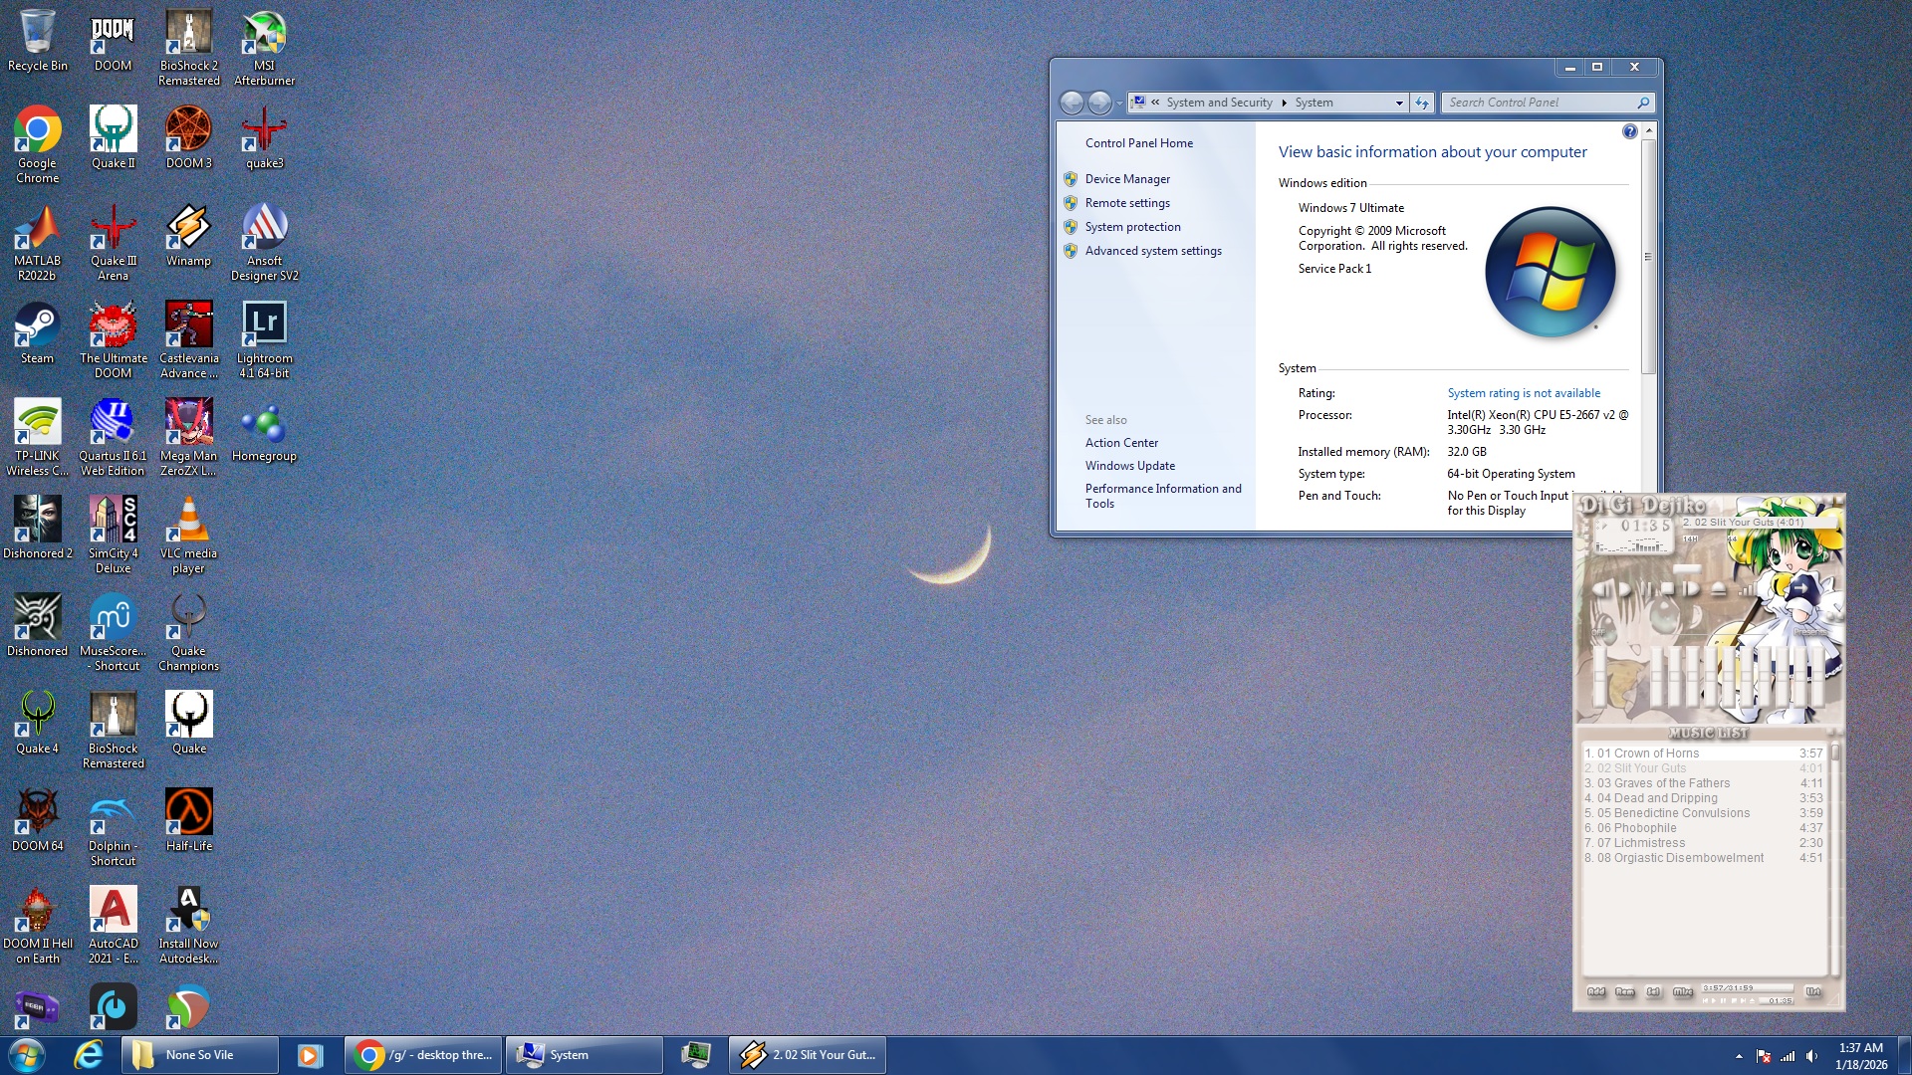Open recent pages arrow next to forward button

(1119, 103)
